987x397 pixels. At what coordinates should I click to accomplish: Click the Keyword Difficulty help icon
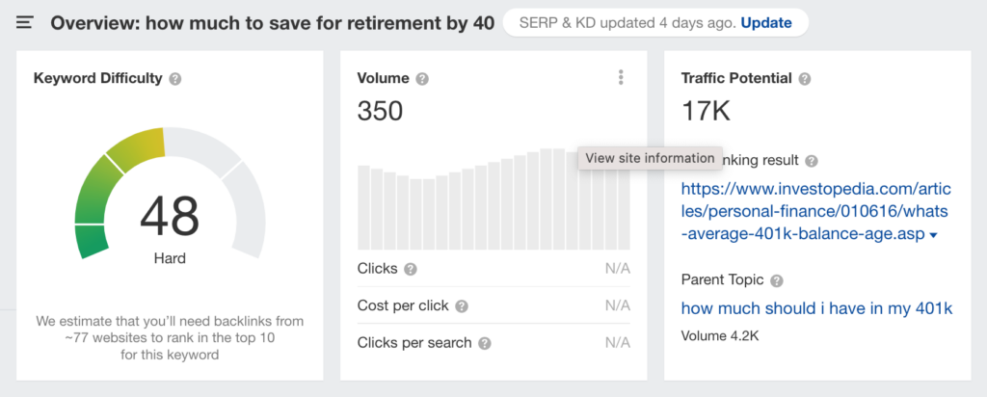pos(174,79)
